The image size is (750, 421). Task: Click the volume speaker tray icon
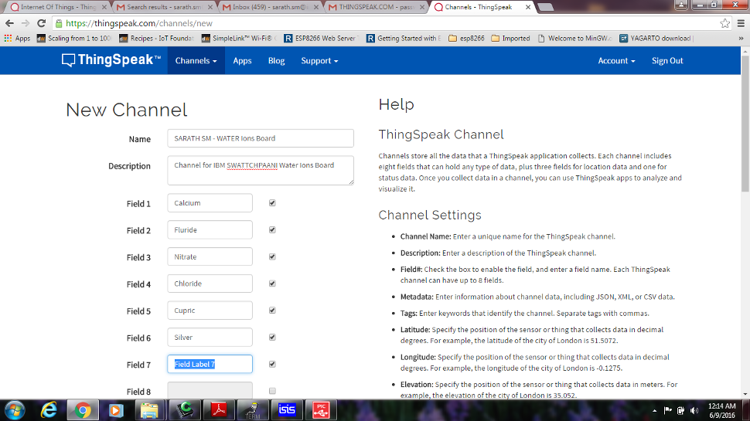pyautogui.click(x=694, y=410)
